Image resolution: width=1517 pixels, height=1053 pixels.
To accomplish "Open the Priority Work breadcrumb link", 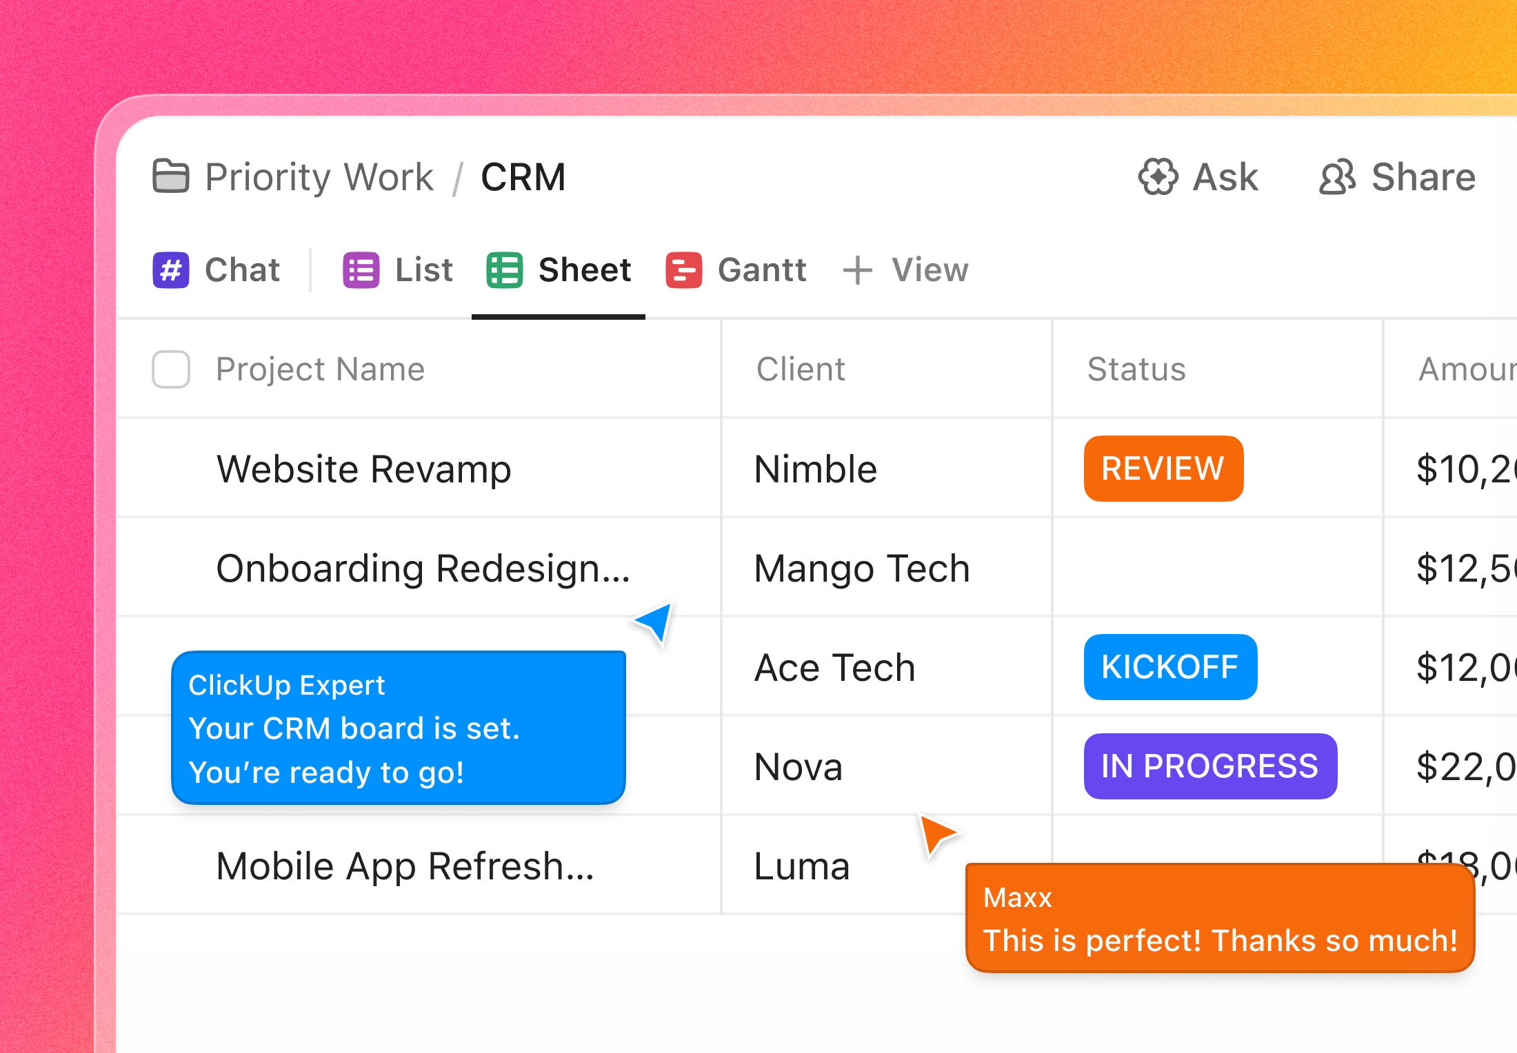I will tap(319, 177).
